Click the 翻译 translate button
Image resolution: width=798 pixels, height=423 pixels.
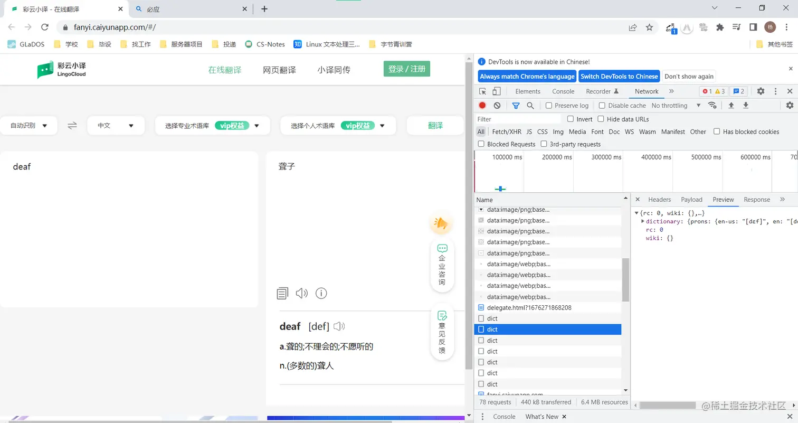pos(435,126)
